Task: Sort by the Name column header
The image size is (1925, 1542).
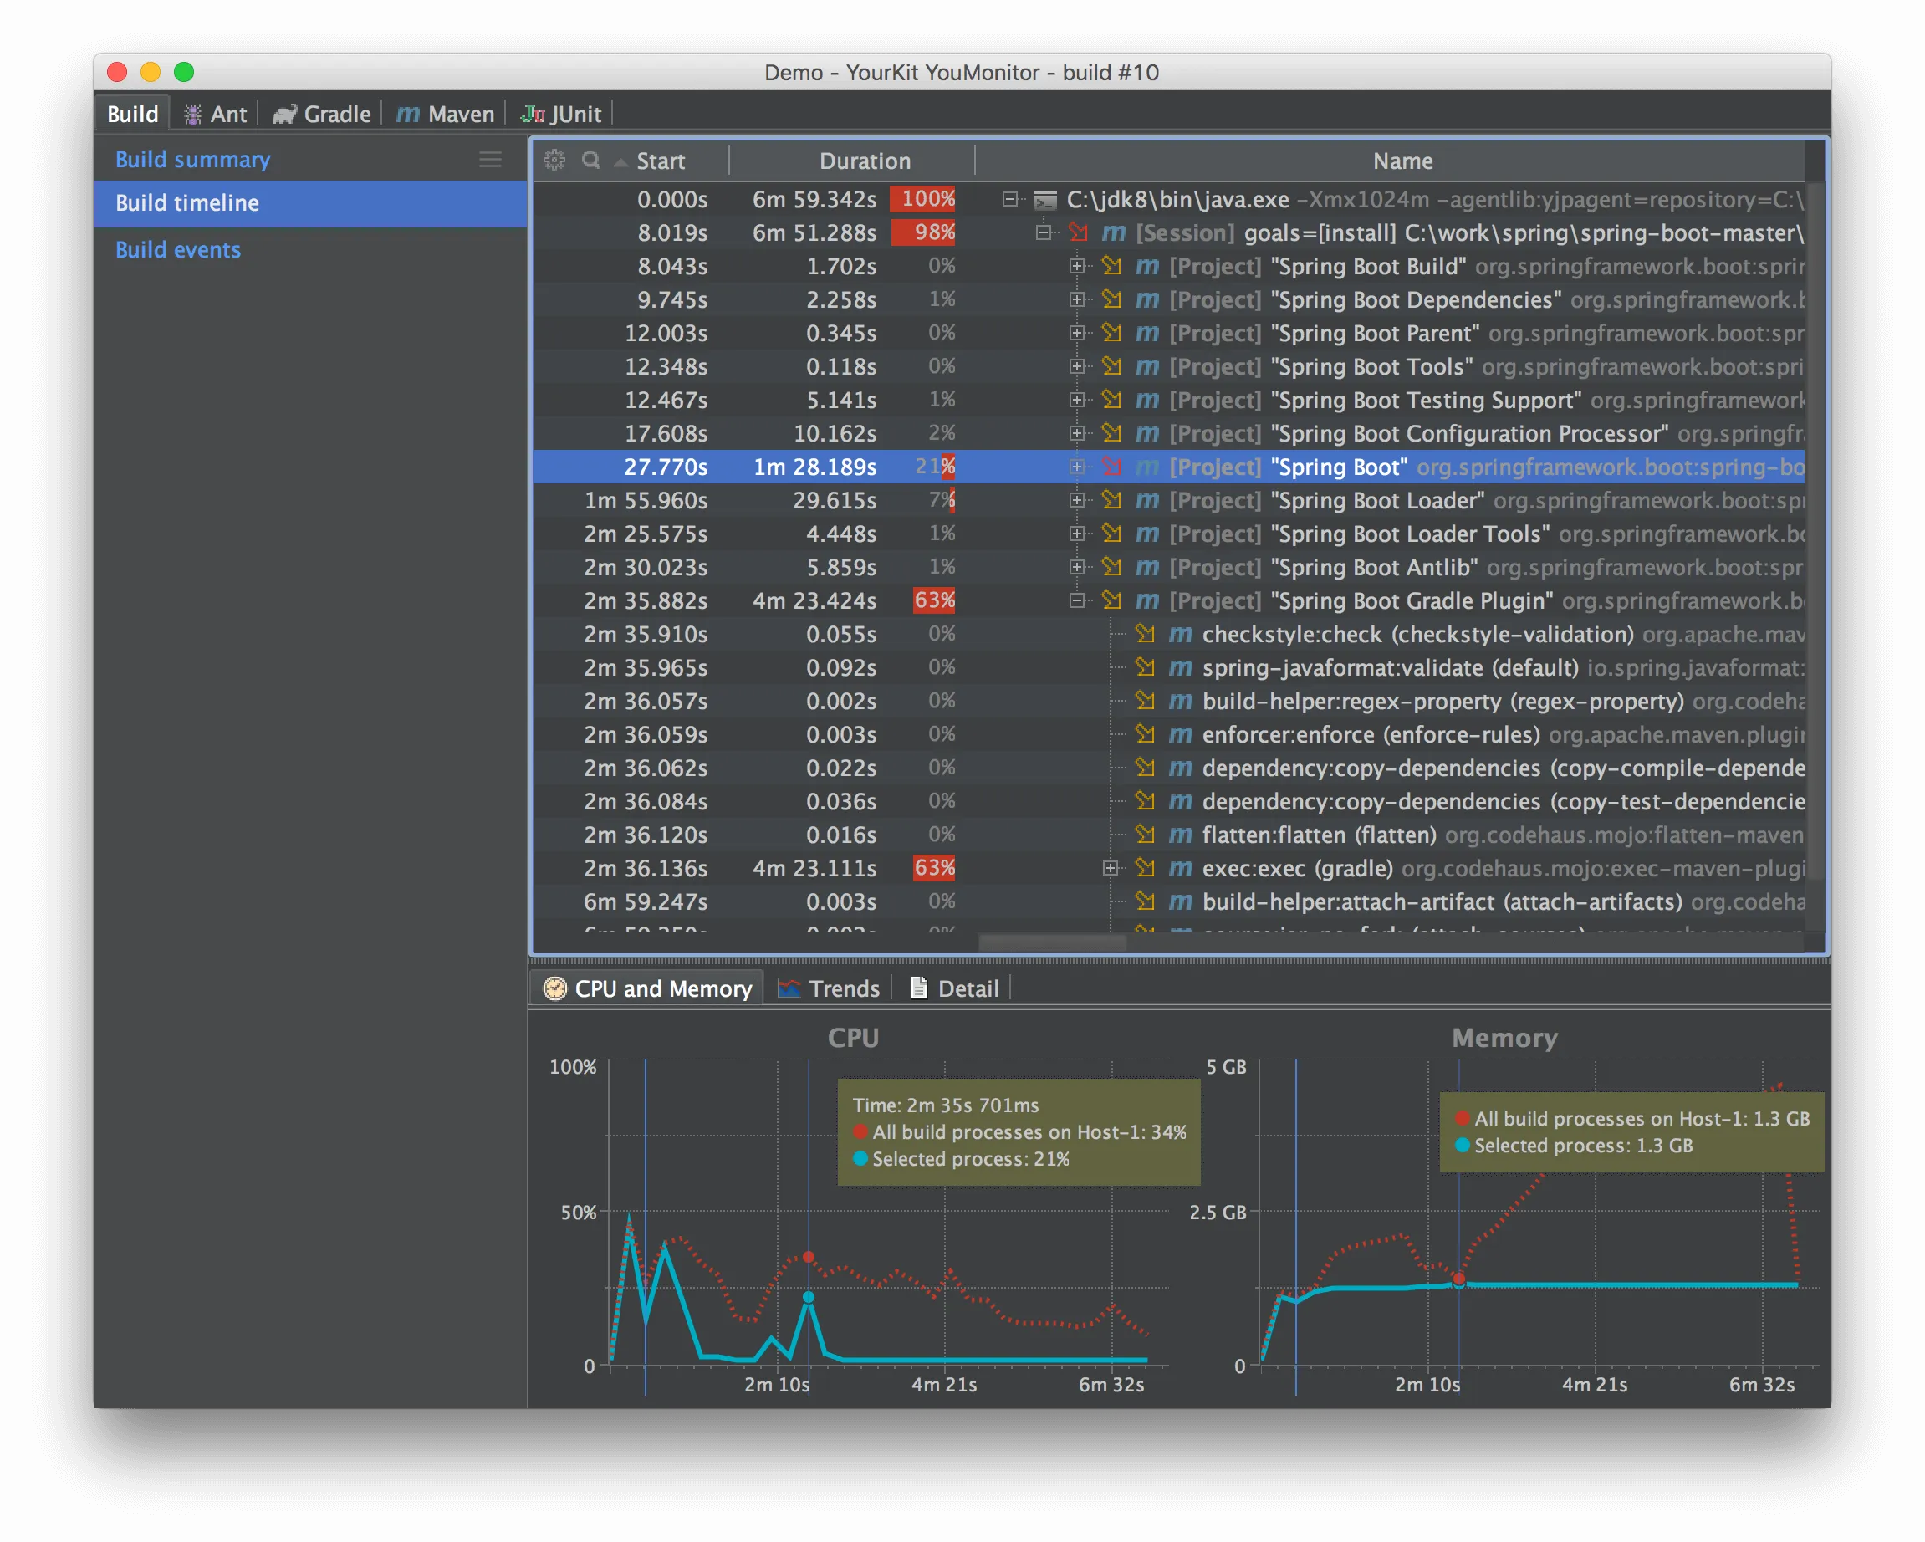Action: [x=1402, y=161]
